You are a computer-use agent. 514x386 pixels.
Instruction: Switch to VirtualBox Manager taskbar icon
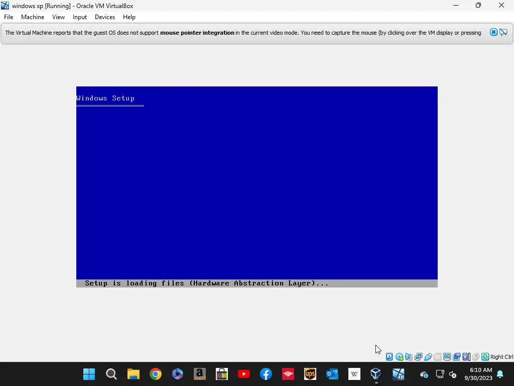[376, 374]
